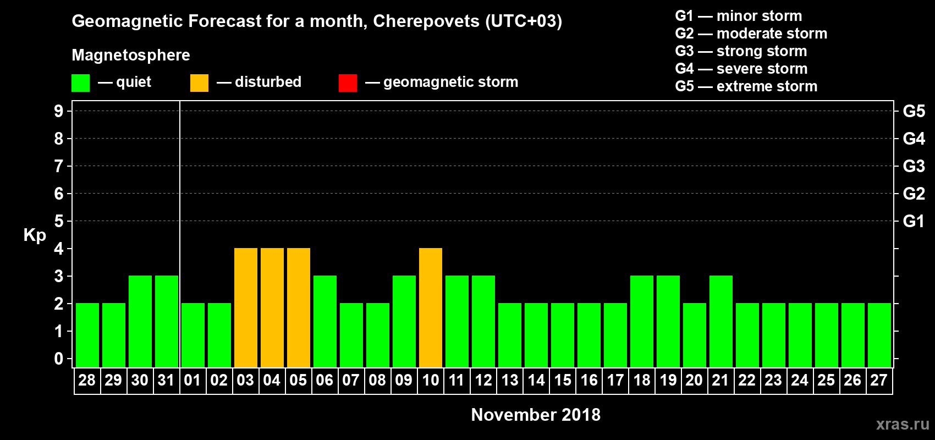The image size is (935, 440).
Task: Select the green bar for November 18
Action: (642, 321)
